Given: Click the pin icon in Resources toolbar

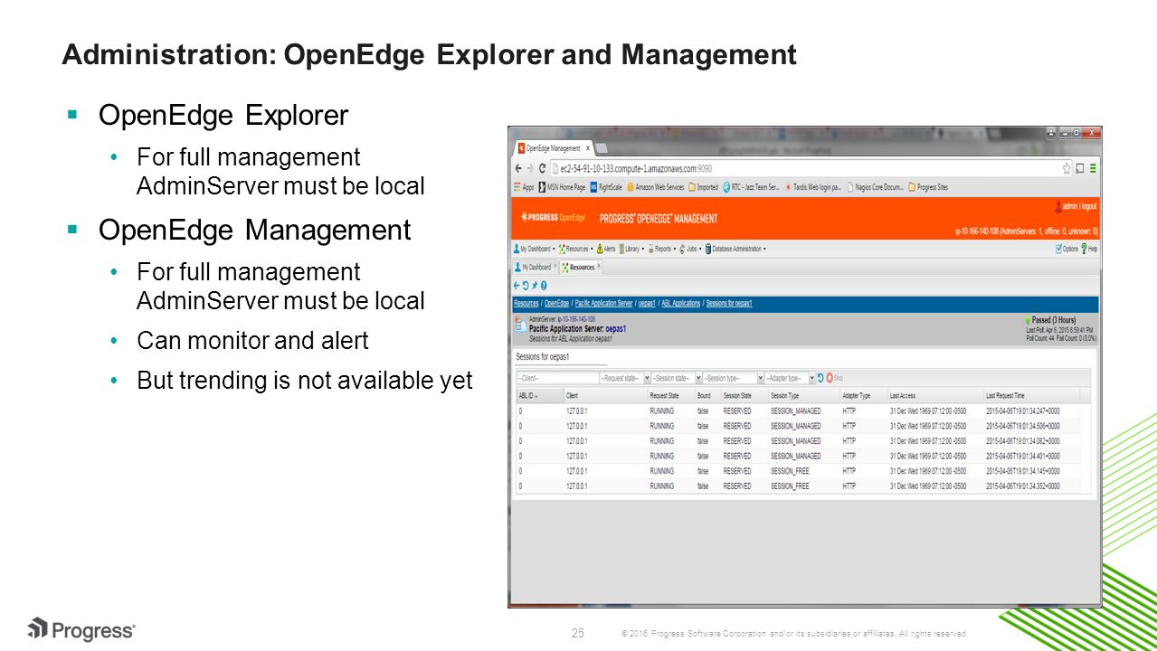Looking at the screenshot, I should coord(535,285).
